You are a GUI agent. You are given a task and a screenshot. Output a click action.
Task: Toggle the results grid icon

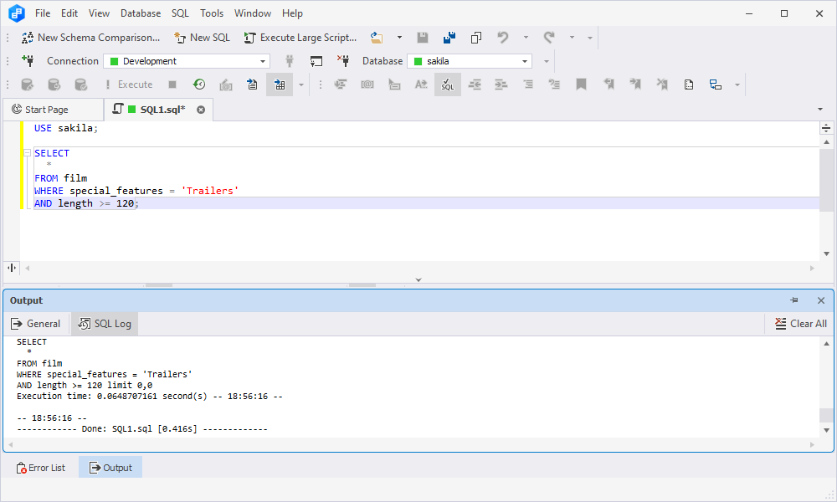click(280, 85)
